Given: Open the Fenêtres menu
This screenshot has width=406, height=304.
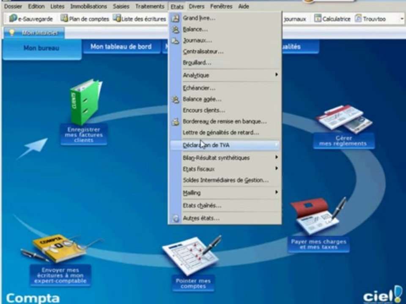Looking at the screenshot, I should tap(221, 6).
